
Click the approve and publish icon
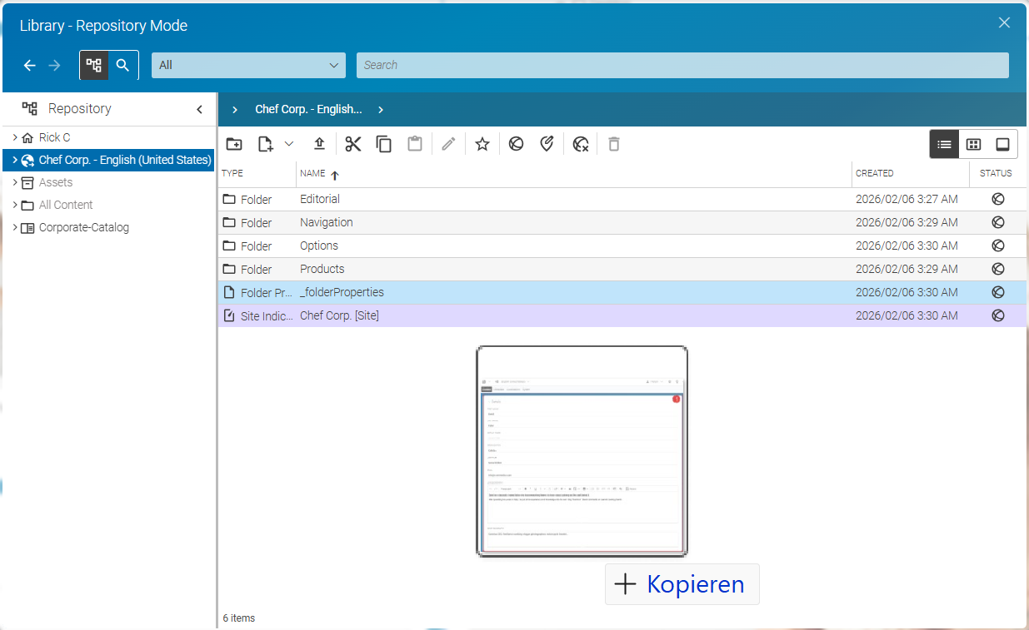[547, 144]
